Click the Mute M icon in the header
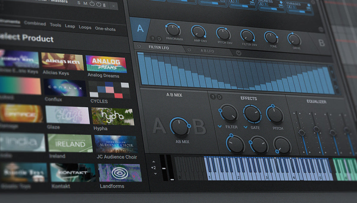Screen dimensions: 357x203 click(85, 4)
